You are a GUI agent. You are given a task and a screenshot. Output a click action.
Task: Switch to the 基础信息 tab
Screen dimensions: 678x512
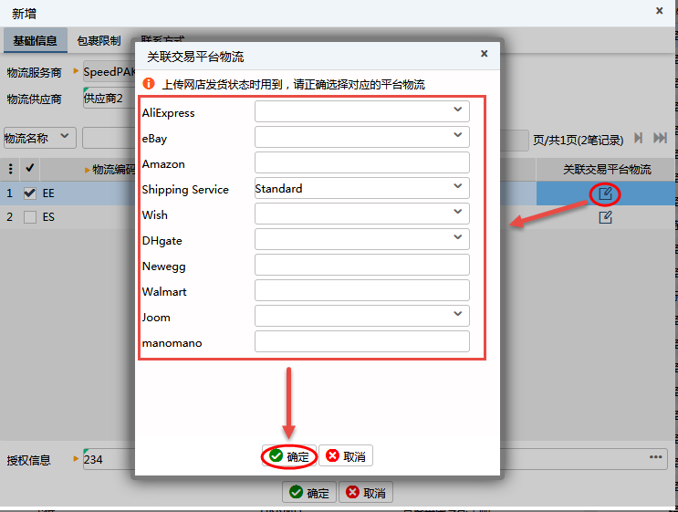click(35, 40)
